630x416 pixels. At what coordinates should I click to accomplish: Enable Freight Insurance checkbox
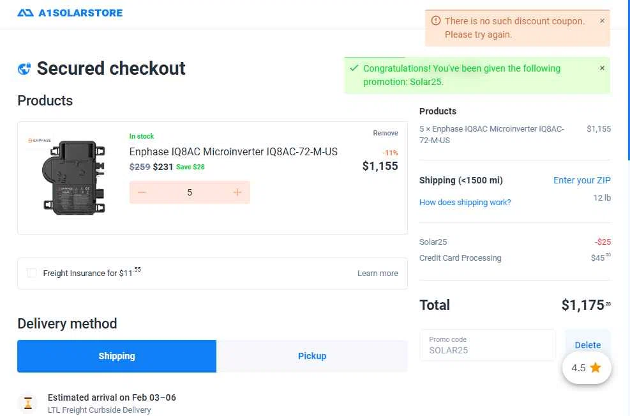(x=31, y=273)
